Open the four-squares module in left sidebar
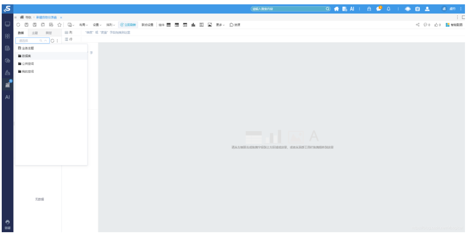The image size is (468, 240). [x=7, y=36]
